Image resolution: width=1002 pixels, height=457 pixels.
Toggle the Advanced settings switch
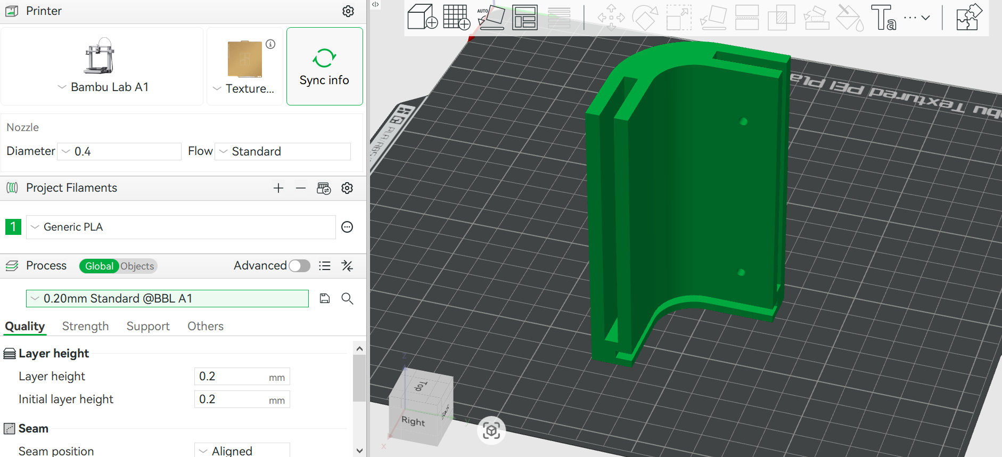tap(299, 266)
